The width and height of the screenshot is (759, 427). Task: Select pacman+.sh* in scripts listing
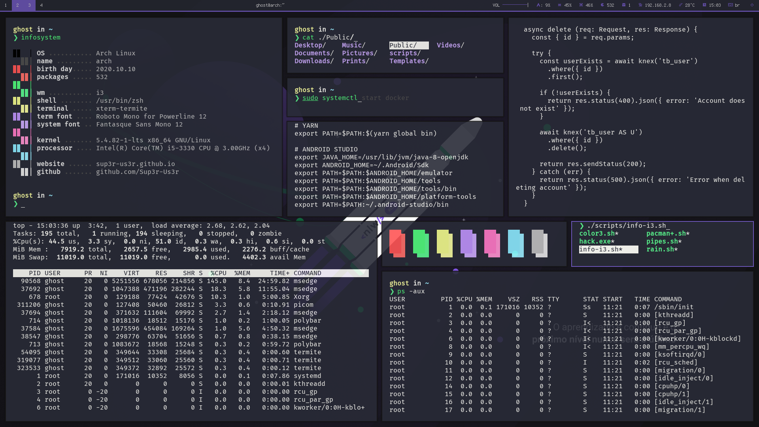click(668, 234)
